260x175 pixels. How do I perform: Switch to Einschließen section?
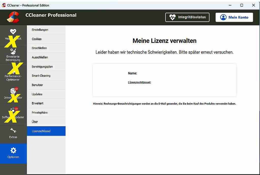click(46, 48)
